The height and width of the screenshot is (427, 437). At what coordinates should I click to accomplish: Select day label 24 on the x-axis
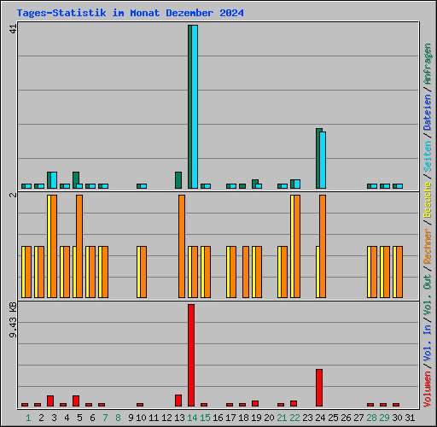320,418
